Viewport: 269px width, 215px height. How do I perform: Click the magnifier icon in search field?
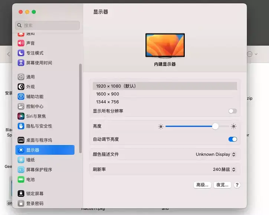click(19, 25)
